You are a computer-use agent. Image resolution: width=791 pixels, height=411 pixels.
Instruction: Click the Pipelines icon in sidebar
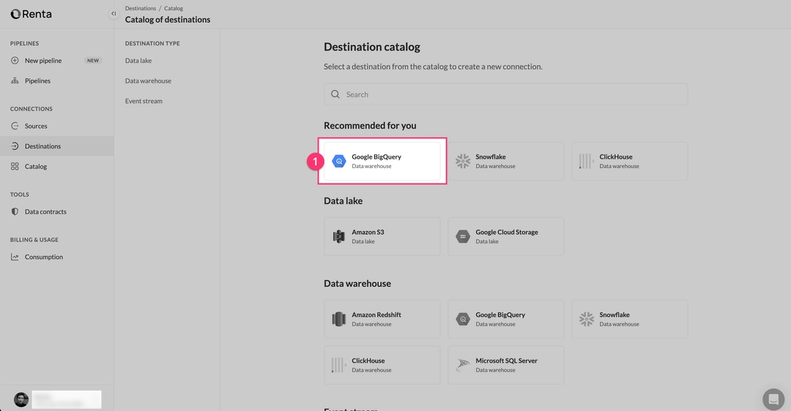15,80
